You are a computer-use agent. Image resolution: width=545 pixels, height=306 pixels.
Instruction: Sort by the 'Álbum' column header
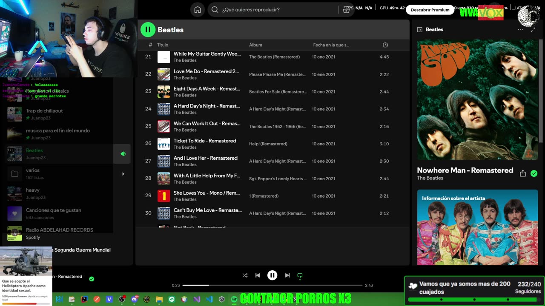click(x=255, y=45)
